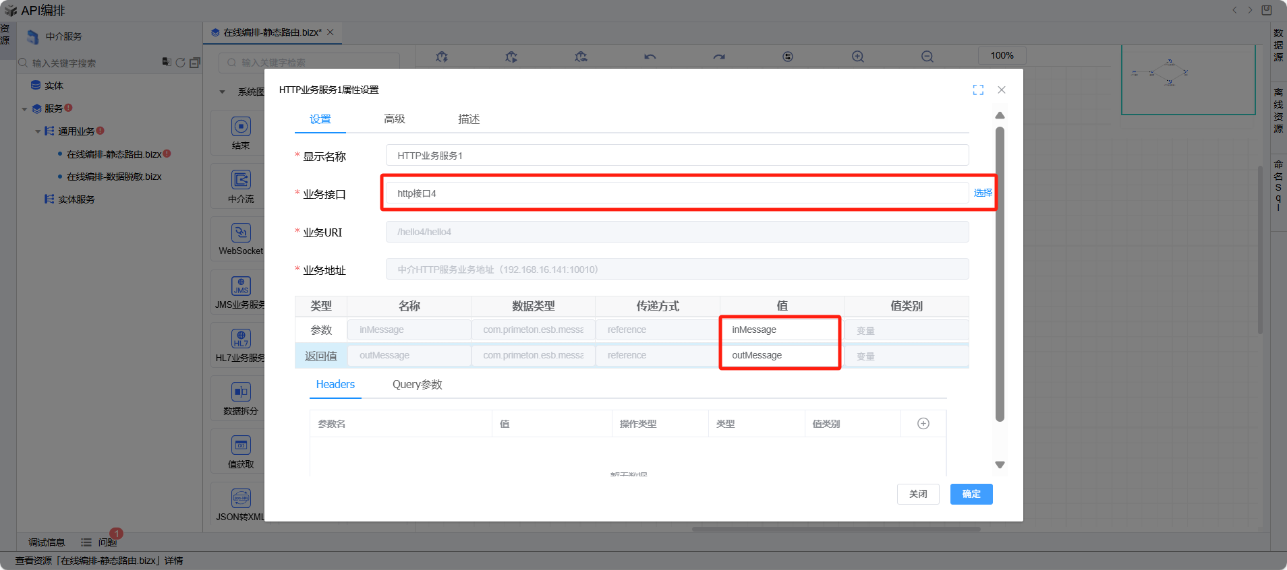Click the 选择 link beside 业务接口
This screenshot has width=1287, height=570.
(x=982, y=193)
